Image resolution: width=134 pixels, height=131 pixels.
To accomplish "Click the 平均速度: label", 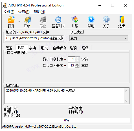I will pos(76,108).
